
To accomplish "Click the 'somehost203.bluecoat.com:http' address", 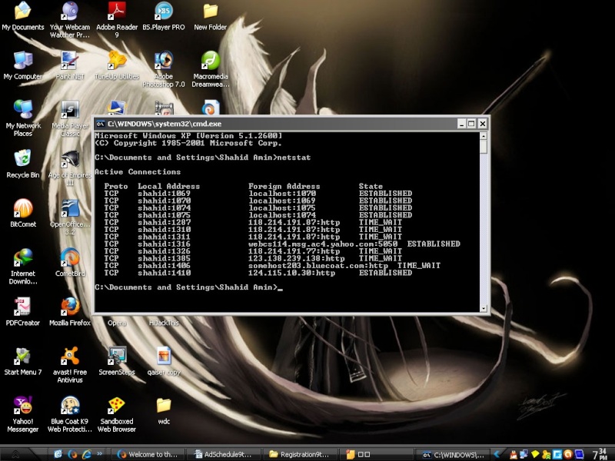I will [x=318, y=265].
